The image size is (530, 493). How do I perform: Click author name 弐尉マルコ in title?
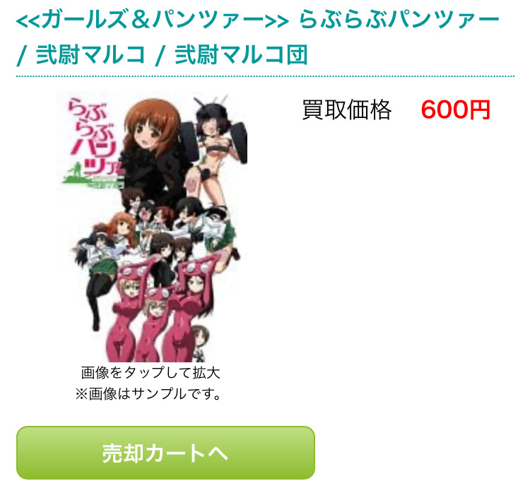point(90,54)
